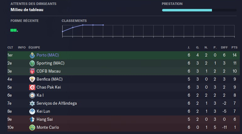This screenshot has width=242, height=134.
Task: Sort table by ÉQUIPE column header
Action: pyautogui.click(x=34, y=48)
